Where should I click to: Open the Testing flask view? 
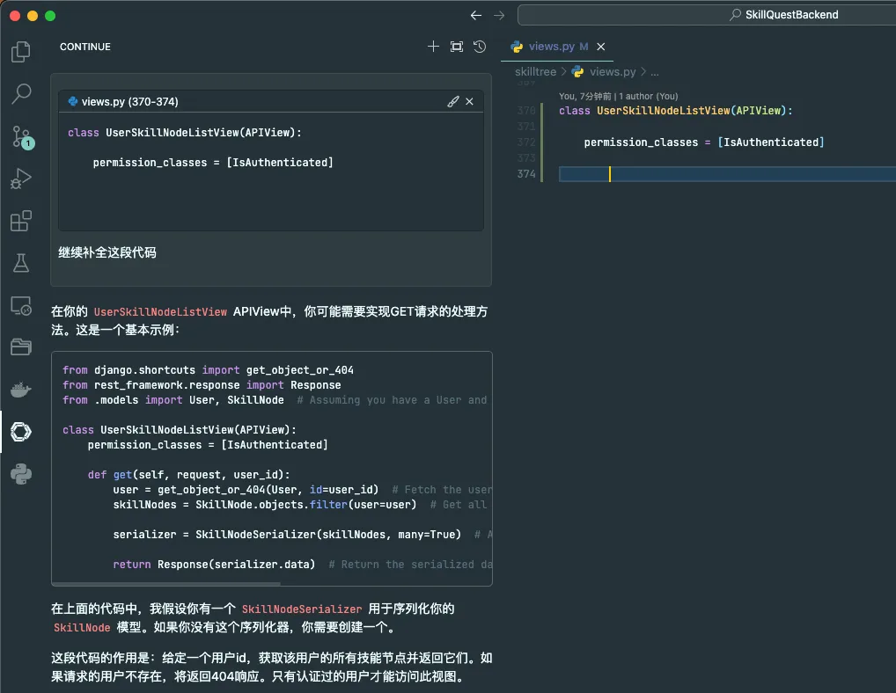[x=21, y=263]
